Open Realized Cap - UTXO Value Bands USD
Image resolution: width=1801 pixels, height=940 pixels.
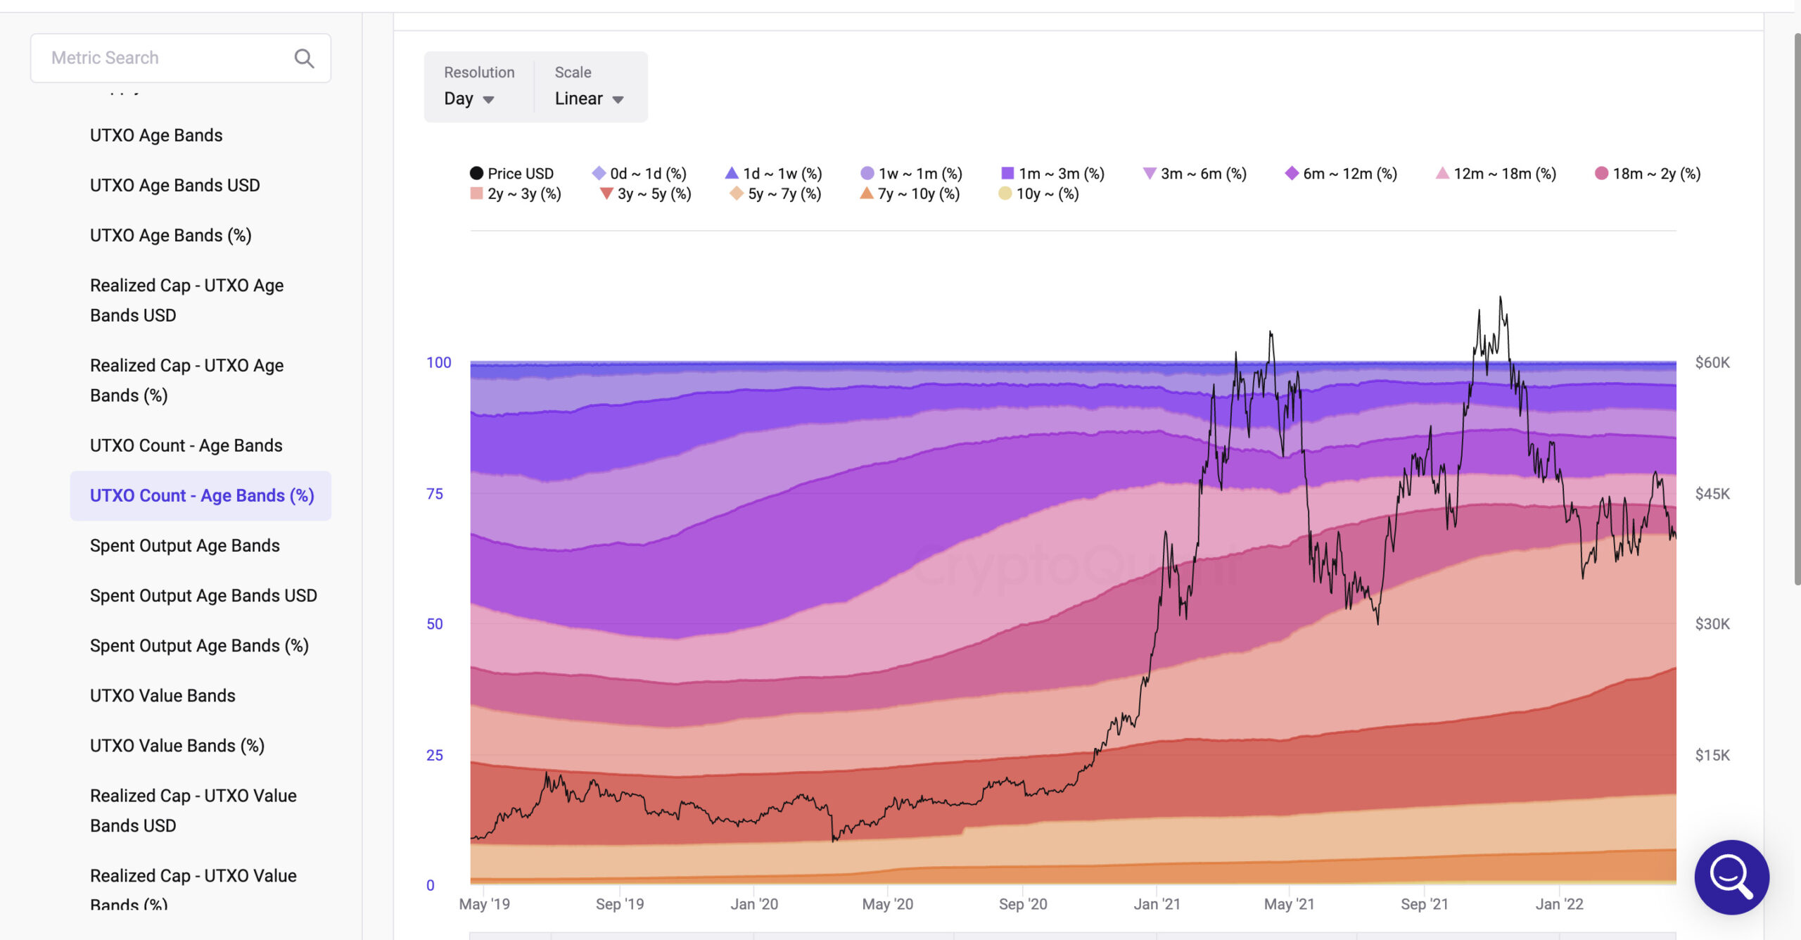pyautogui.click(x=193, y=811)
